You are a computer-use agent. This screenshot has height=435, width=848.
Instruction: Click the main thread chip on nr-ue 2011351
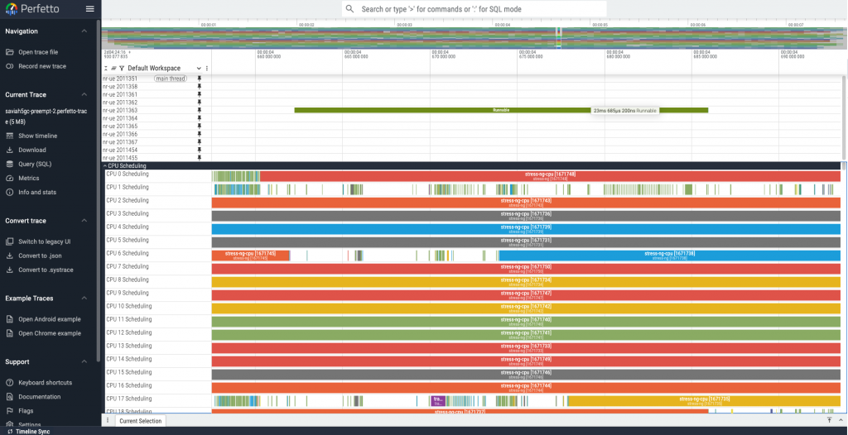[171, 79]
